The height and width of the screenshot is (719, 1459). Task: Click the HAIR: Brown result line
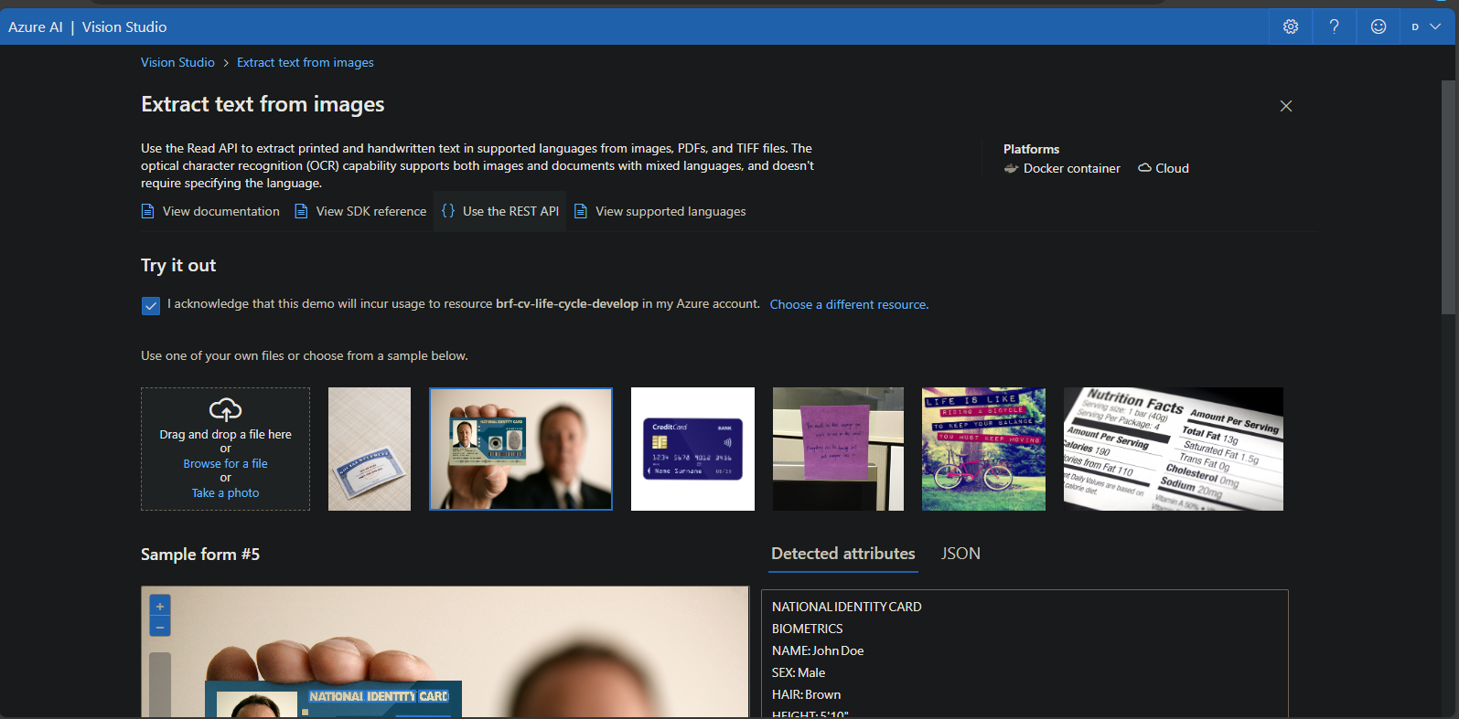[x=807, y=694]
